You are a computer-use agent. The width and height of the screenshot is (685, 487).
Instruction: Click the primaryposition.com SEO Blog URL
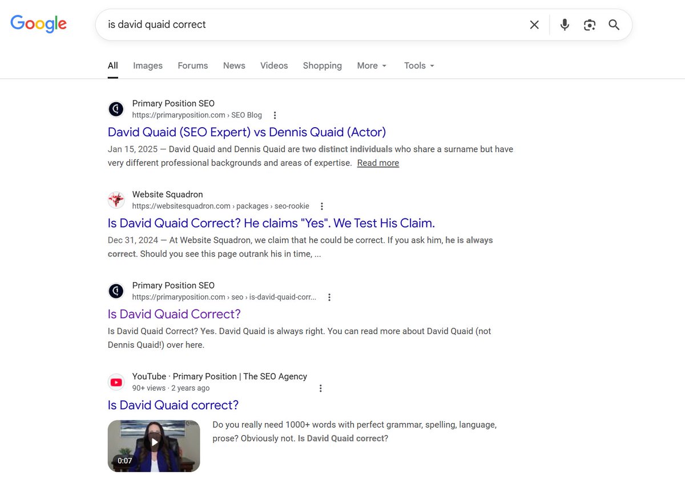pos(197,115)
